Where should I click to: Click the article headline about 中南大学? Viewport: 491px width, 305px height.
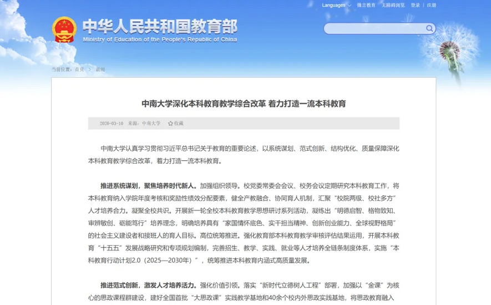(244, 104)
